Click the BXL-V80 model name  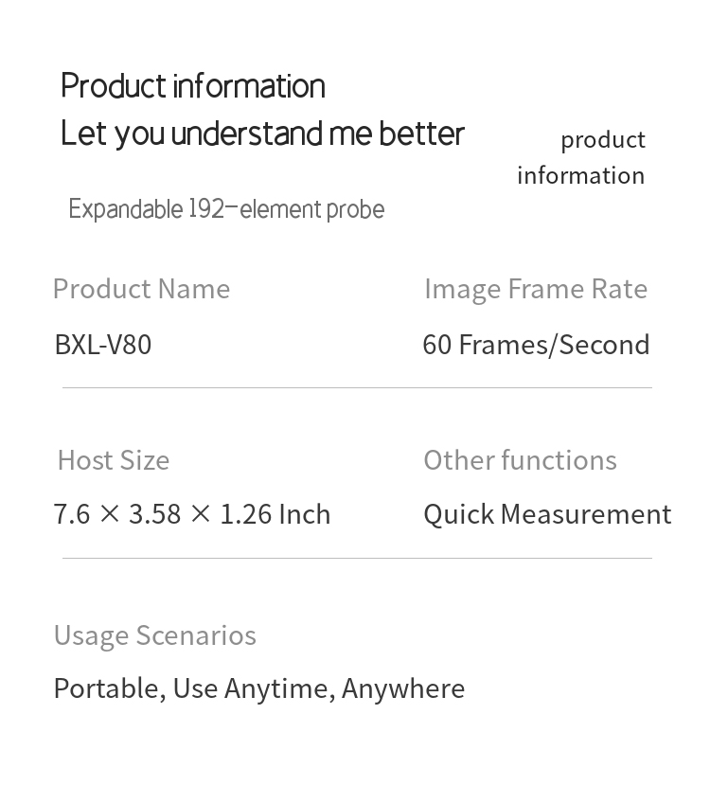(x=103, y=345)
